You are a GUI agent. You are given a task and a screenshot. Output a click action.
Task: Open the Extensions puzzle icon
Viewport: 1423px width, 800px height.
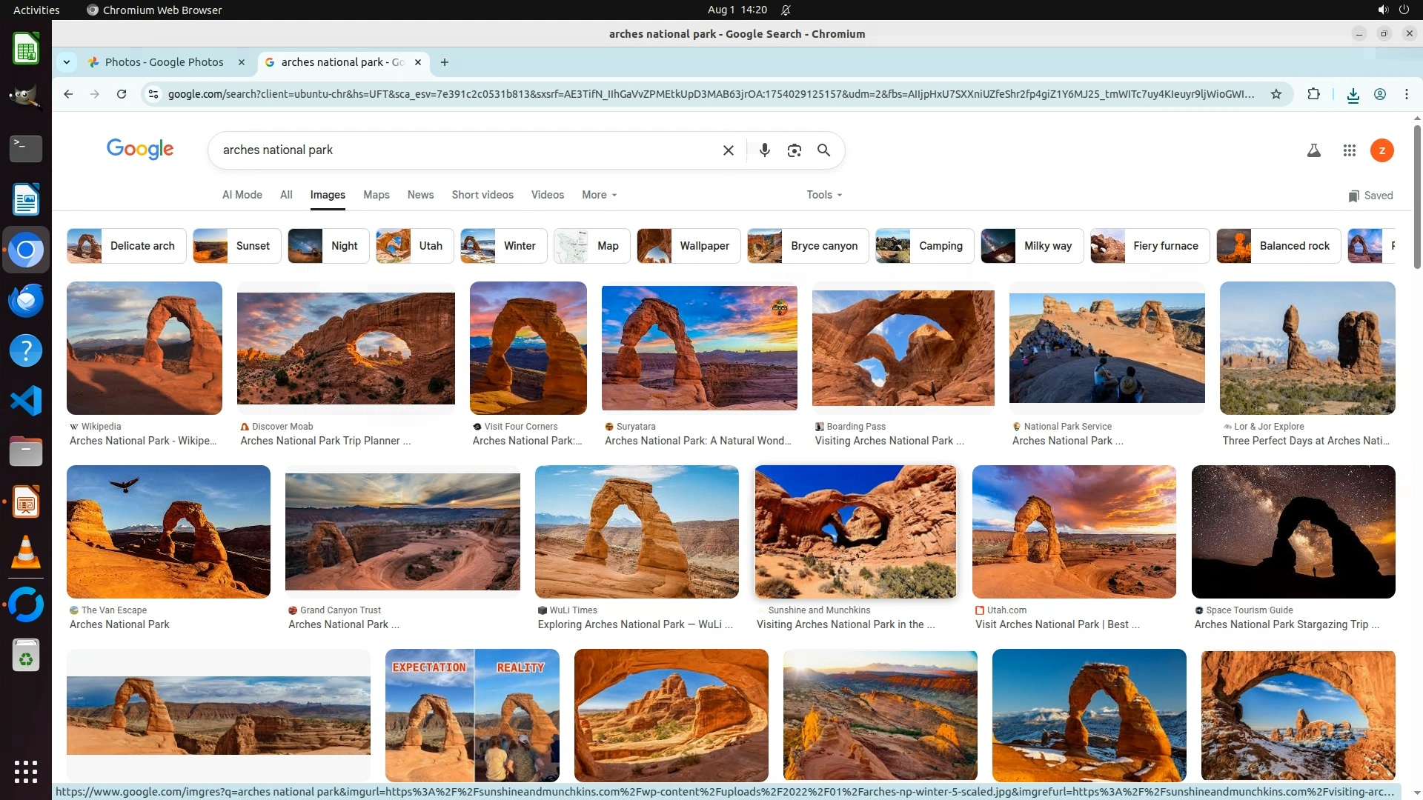pyautogui.click(x=1313, y=94)
